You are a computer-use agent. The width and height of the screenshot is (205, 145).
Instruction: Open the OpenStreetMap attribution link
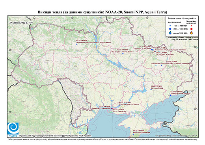point(176,136)
